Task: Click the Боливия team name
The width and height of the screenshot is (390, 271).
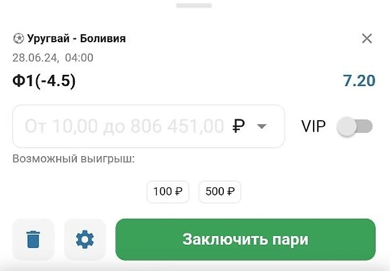Action: point(104,38)
